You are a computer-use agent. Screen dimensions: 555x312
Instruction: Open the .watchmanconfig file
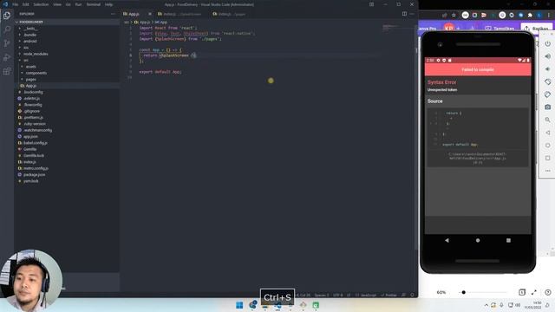click(37, 130)
